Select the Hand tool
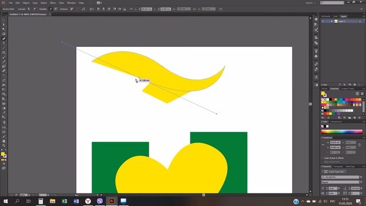Viewport: 366px width, 206px height. point(4,141)
